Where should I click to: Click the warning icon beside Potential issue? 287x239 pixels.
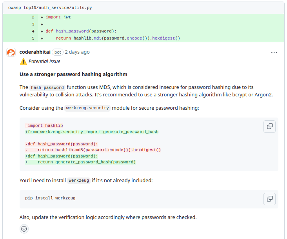point(24,62)
